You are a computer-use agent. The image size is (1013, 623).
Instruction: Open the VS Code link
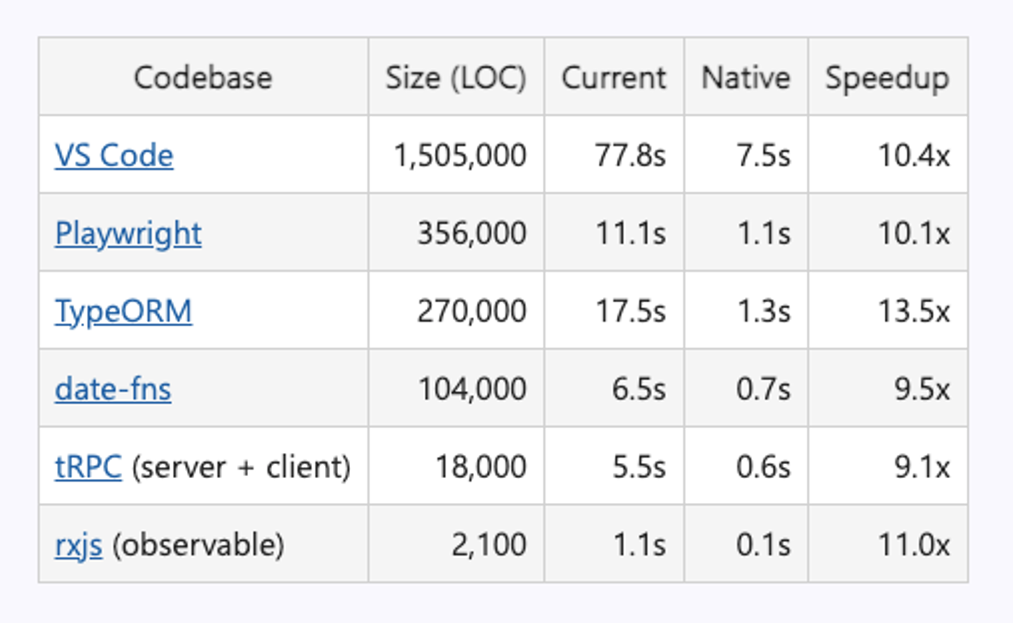click(x=114, y=156)
